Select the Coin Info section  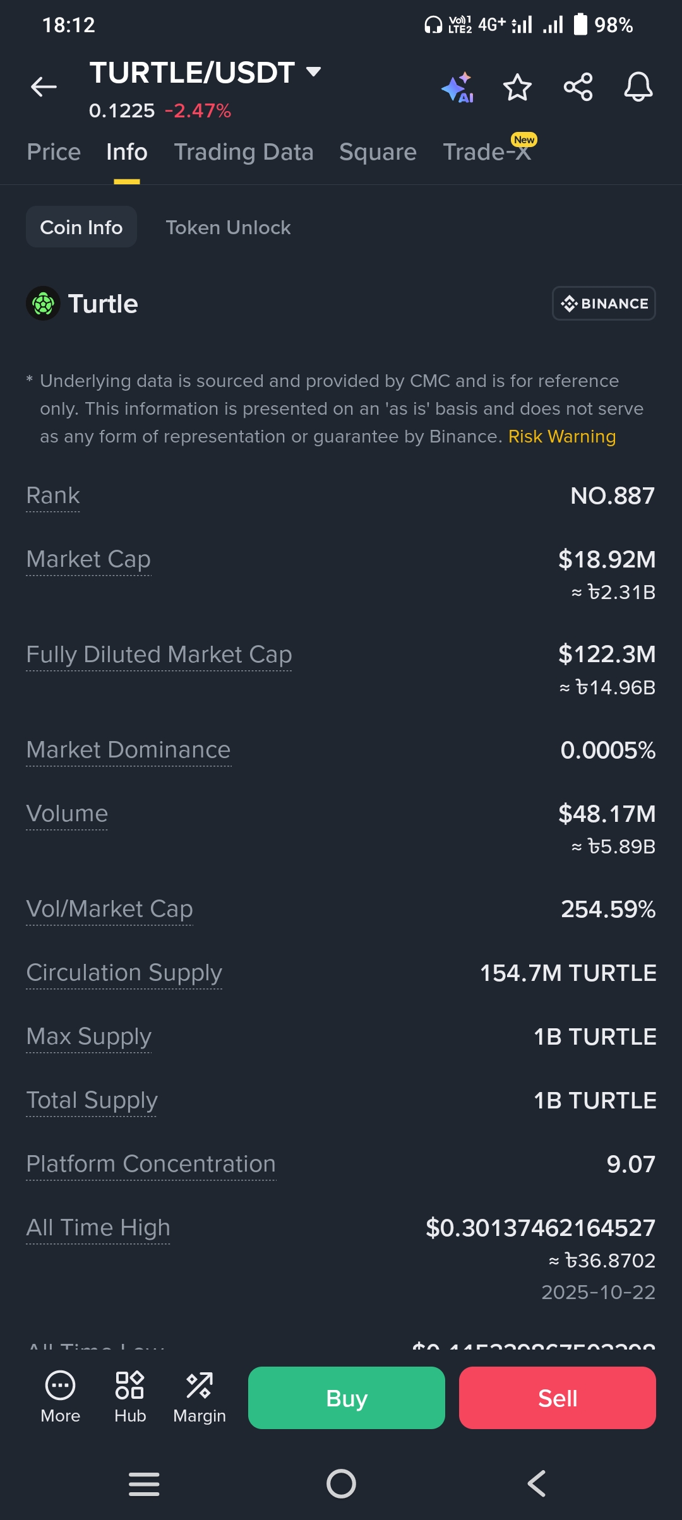(x=81, y=227)
